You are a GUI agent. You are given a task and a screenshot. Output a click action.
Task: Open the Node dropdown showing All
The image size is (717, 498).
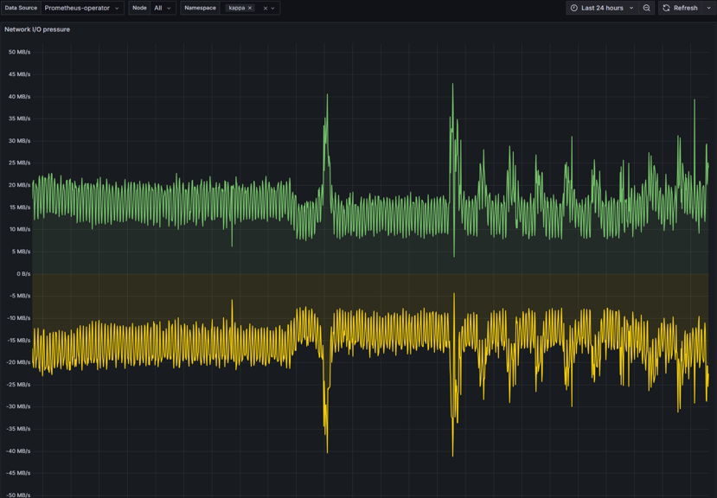click(162, 8)
